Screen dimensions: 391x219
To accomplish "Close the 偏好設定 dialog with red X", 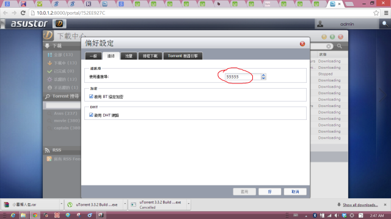I will tap(302, 44).
